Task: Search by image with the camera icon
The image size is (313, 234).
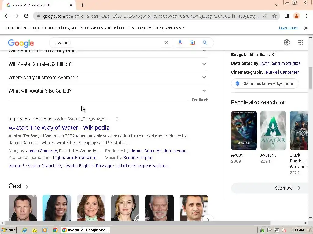Action: click(x=192, y=43)
